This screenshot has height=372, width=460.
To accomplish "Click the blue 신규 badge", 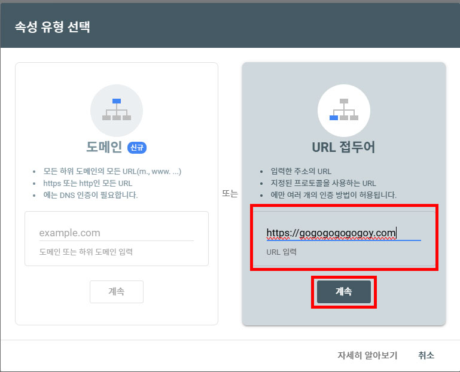I will (x=137, y=147).
